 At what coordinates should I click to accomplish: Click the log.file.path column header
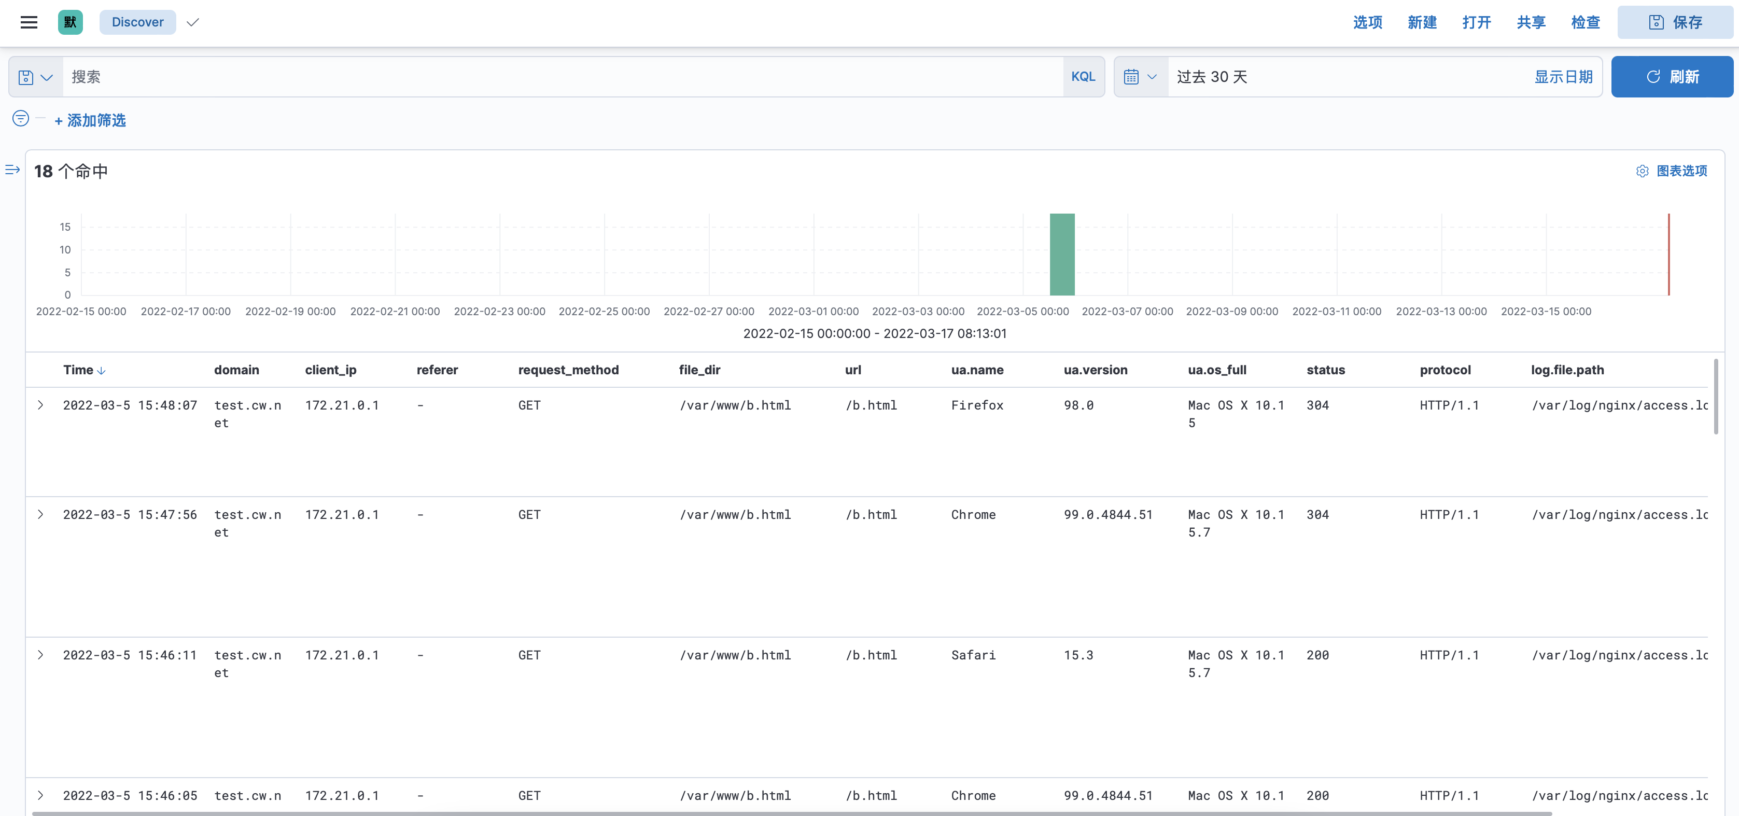point(1567,370)
